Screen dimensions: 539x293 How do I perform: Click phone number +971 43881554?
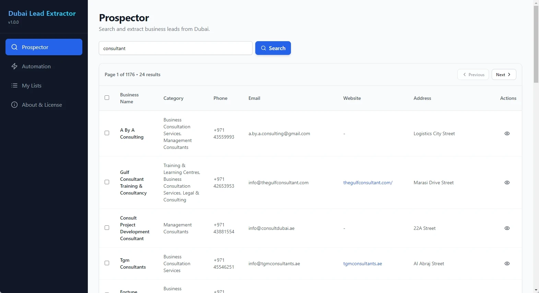click(224, 228)
